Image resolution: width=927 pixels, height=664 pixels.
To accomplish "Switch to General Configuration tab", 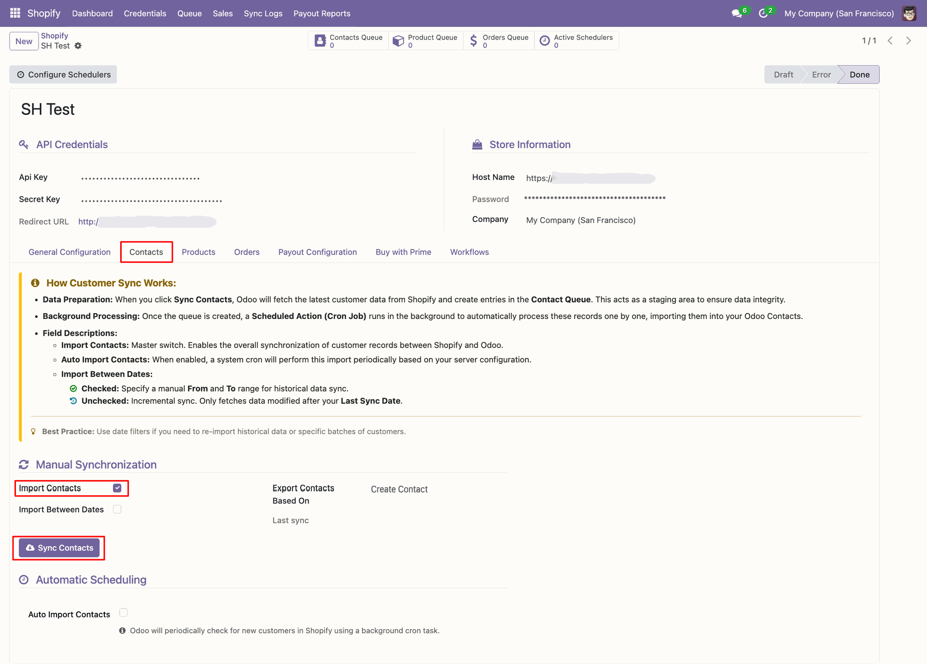I will click(70, 252).
